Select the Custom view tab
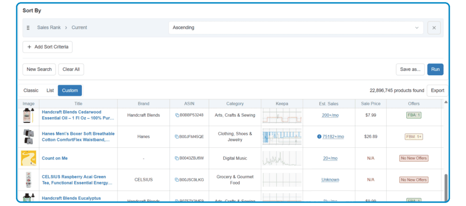466x206 pixels. coord(70,91)
